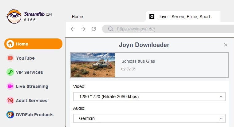Expand the Video resolution dropdown
Screen dimensions: 234x127
pyautogui.click(x=149, y=97)
